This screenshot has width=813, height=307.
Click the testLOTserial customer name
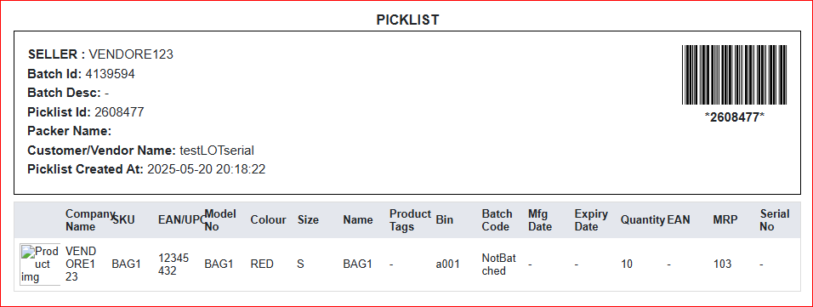click(217, 151)
